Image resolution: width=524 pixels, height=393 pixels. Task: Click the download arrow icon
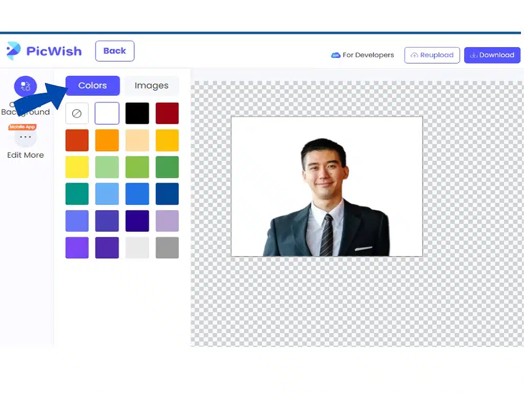tap(473, 55)
